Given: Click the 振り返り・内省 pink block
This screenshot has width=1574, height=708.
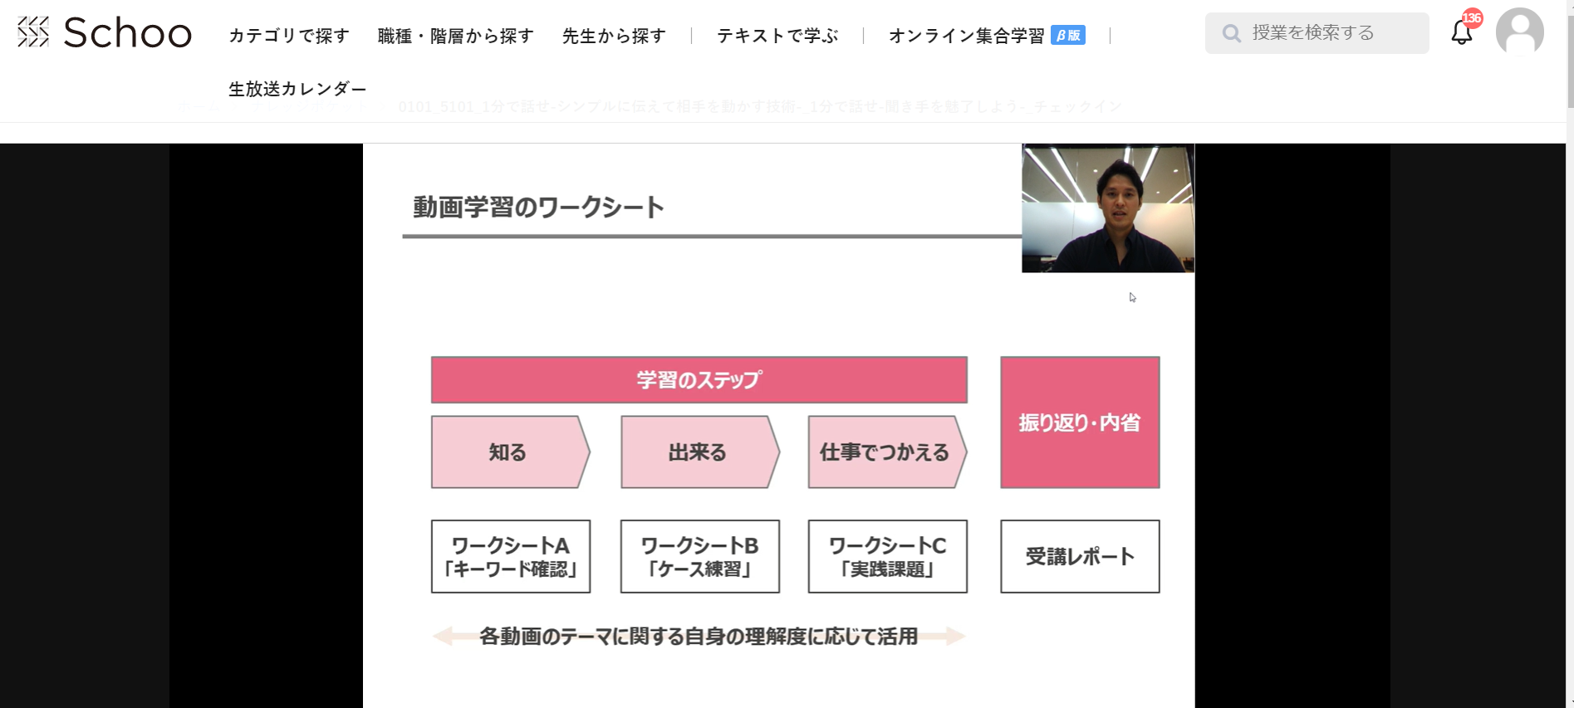Looking at the screenshot, I should [x=1079, y=422].
